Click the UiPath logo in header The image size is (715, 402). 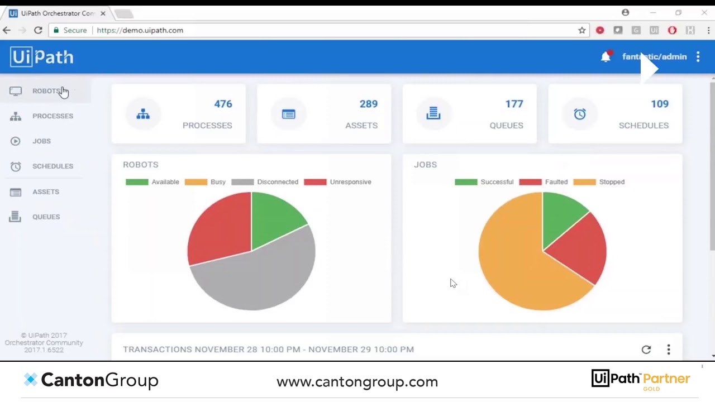click(42, 56)
